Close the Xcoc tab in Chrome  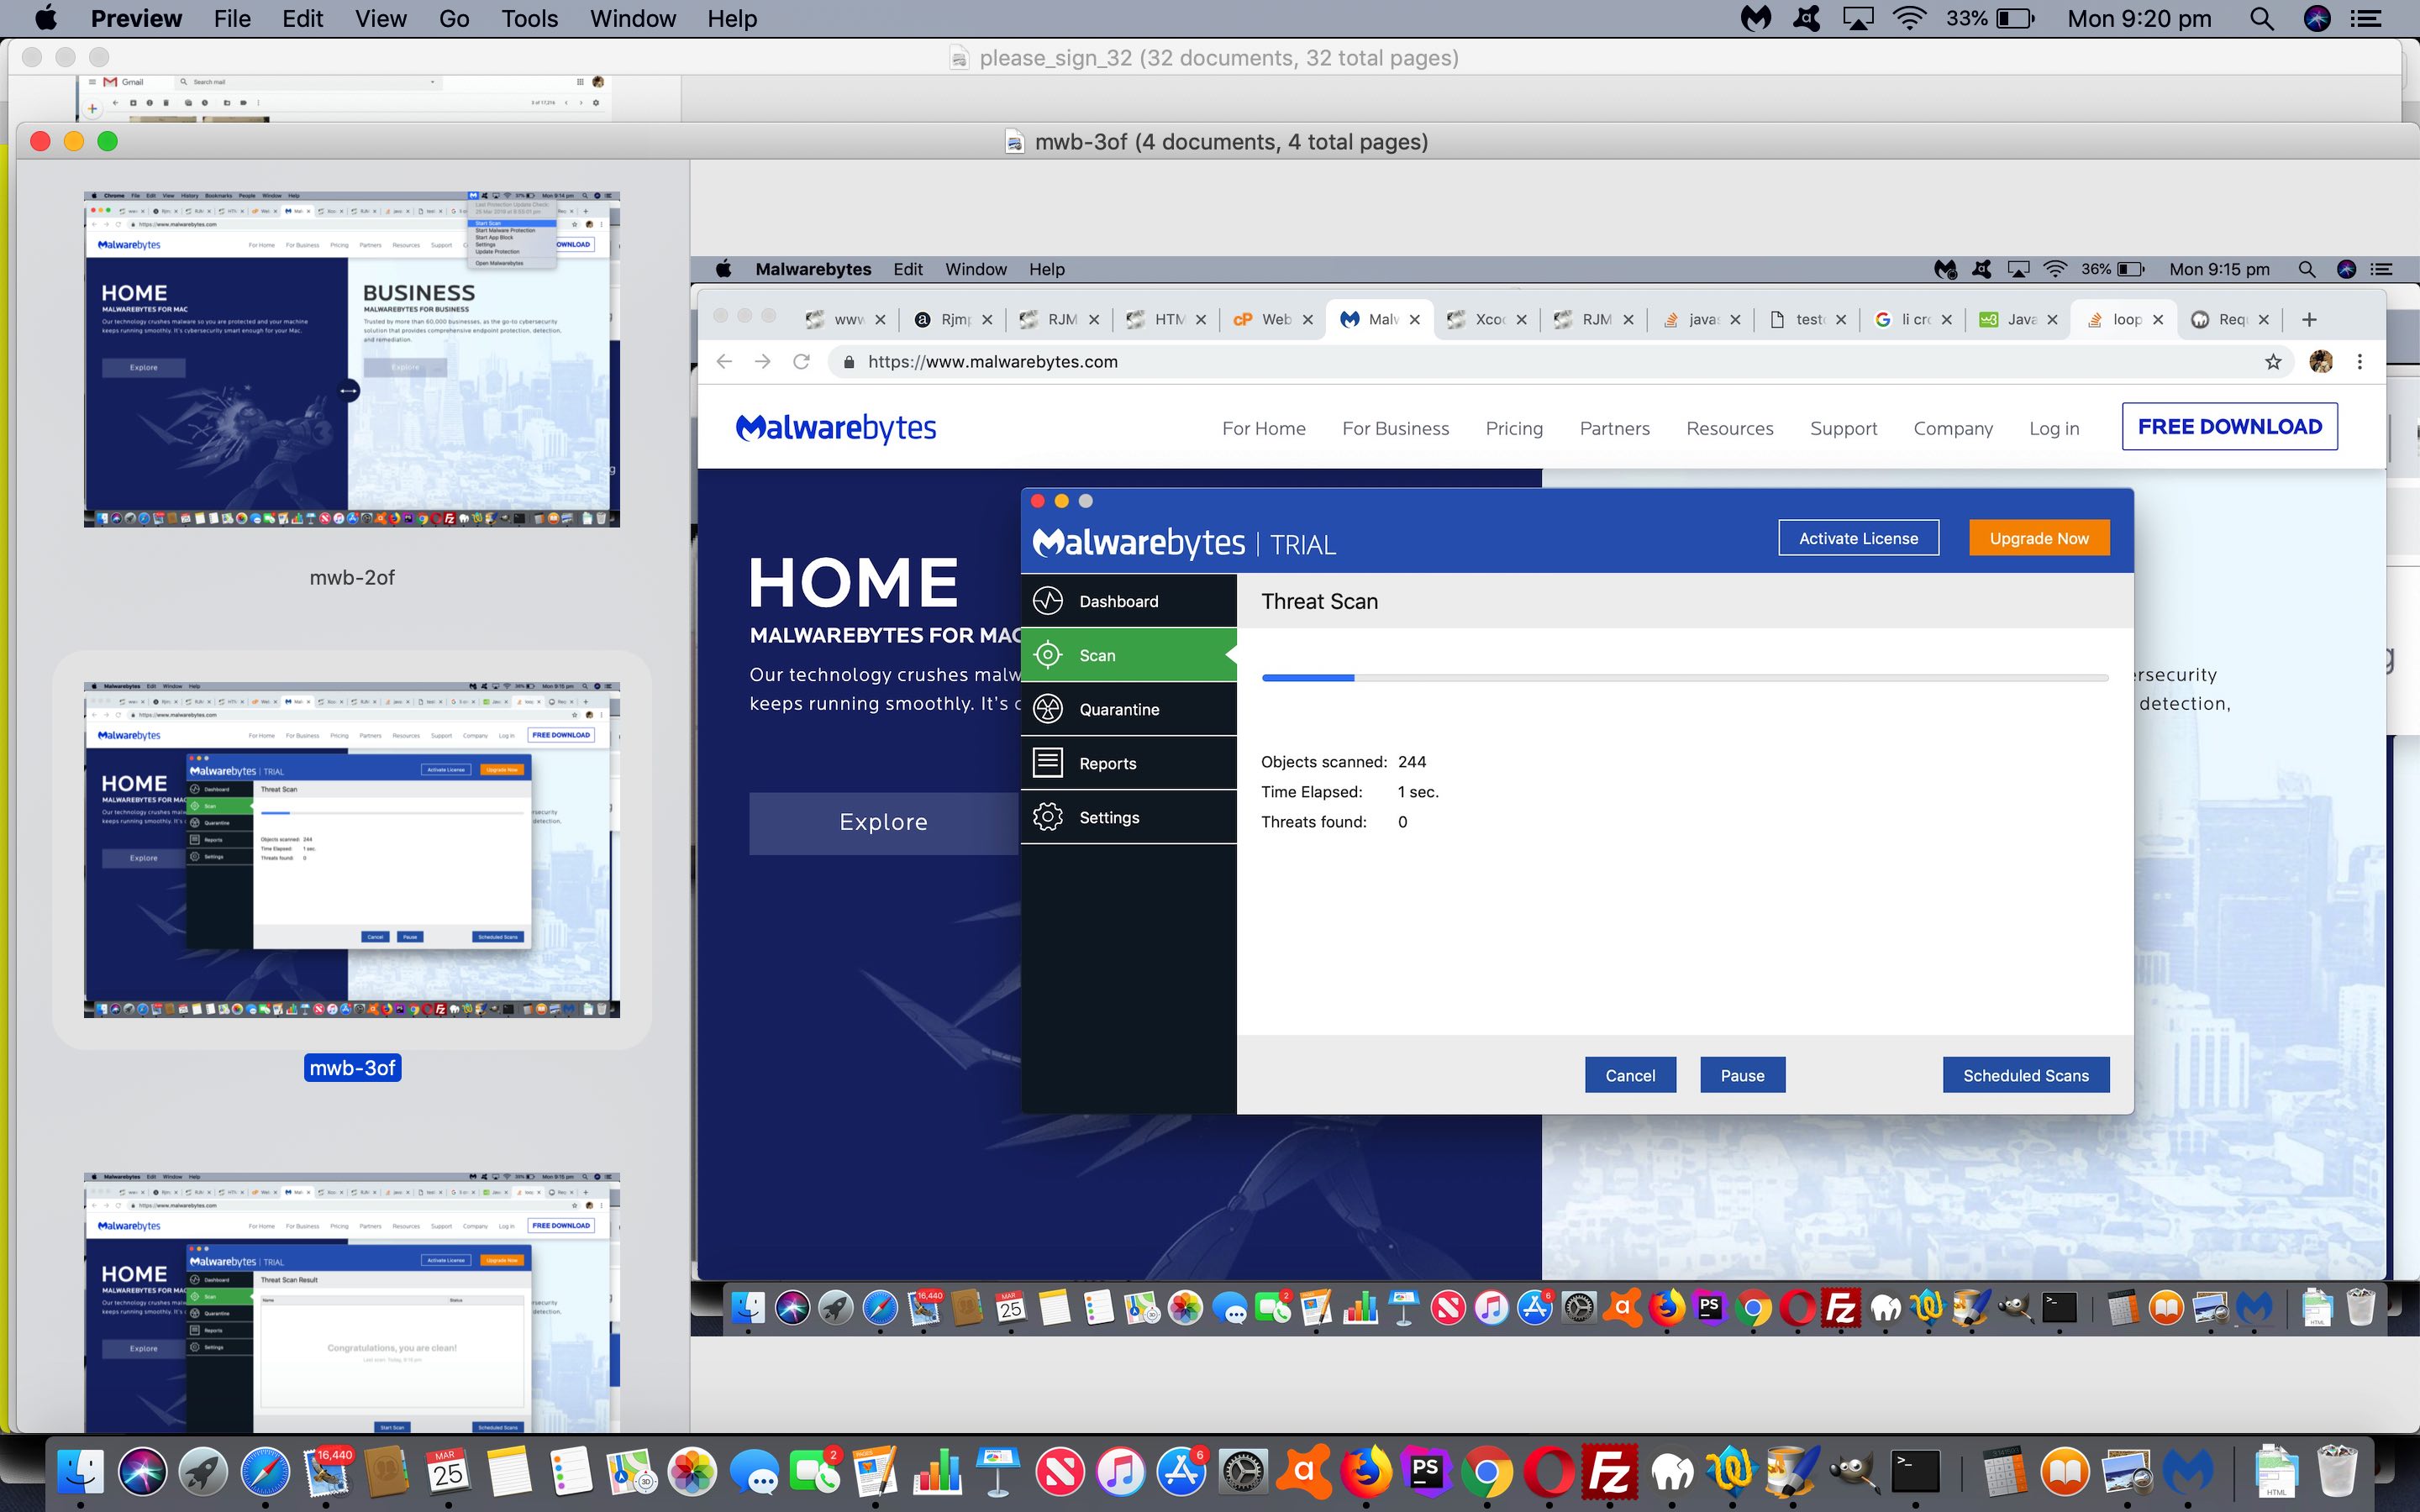tap(1522, 320)
